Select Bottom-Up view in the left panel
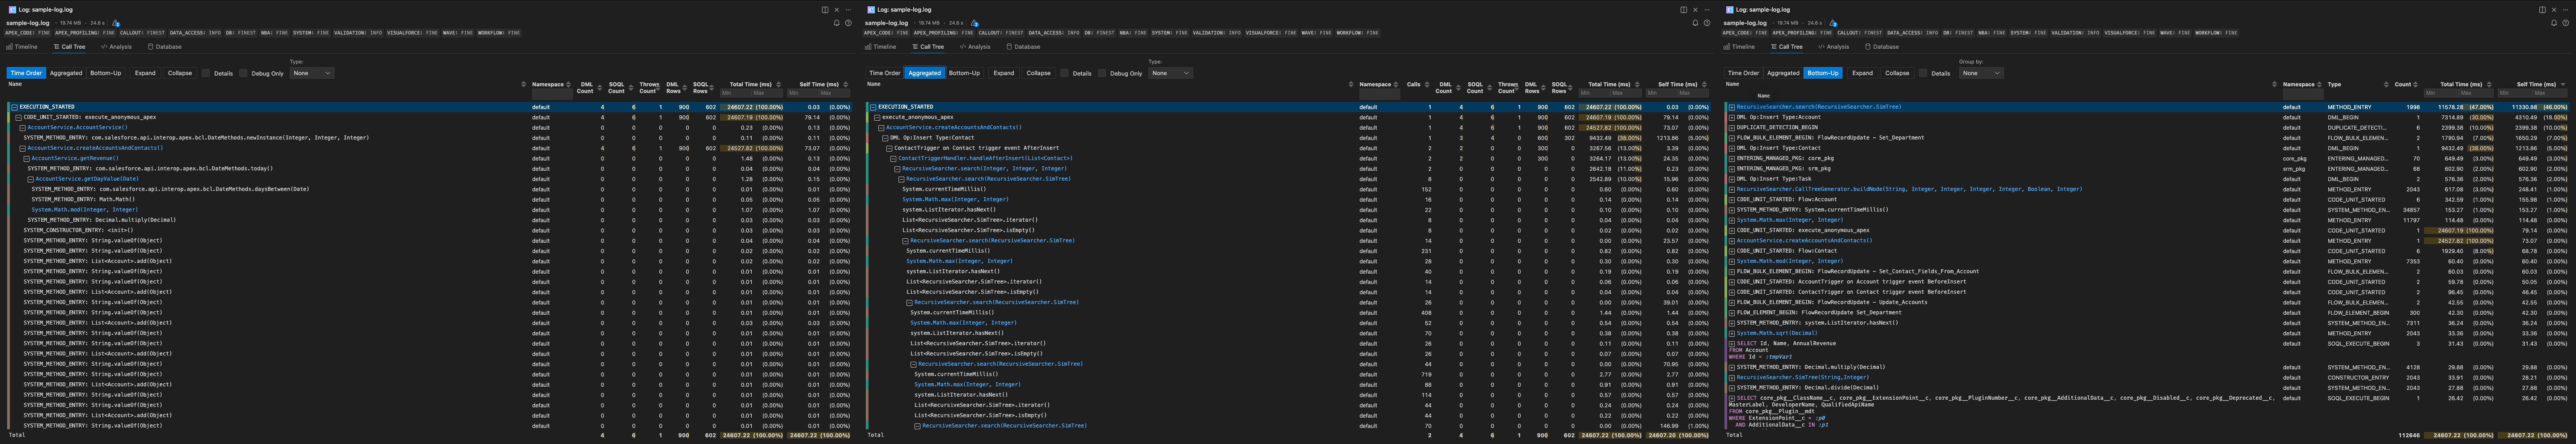2576x444 pixels. 106,73
